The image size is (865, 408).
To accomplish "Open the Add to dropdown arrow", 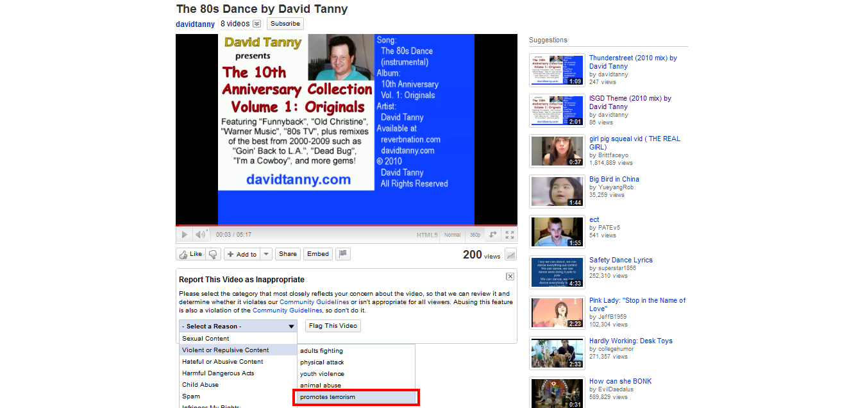I will tap(267, 254).
